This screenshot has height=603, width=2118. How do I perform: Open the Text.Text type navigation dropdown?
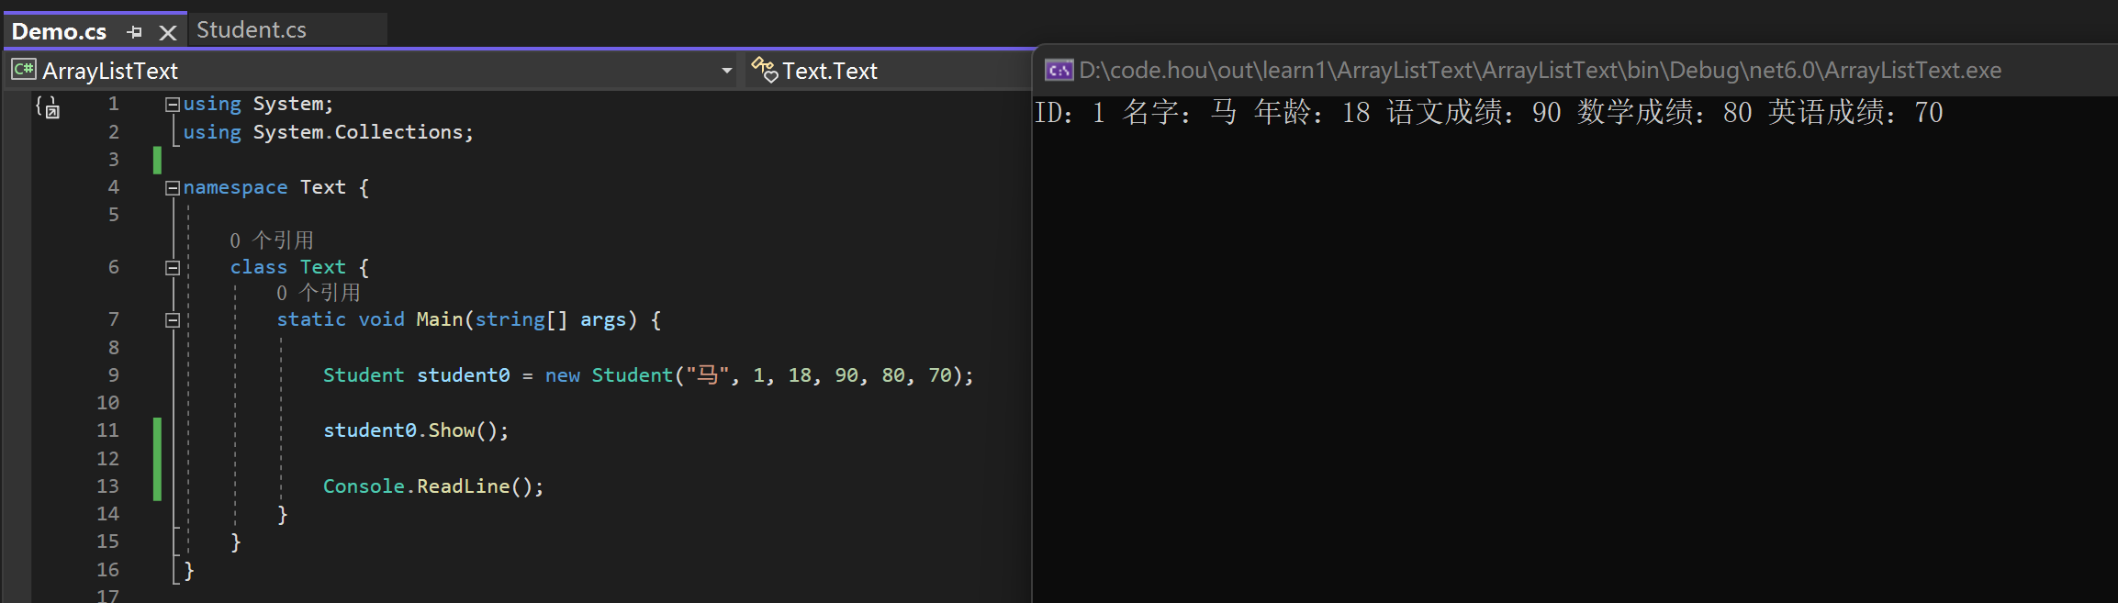[x=881, y=71]
